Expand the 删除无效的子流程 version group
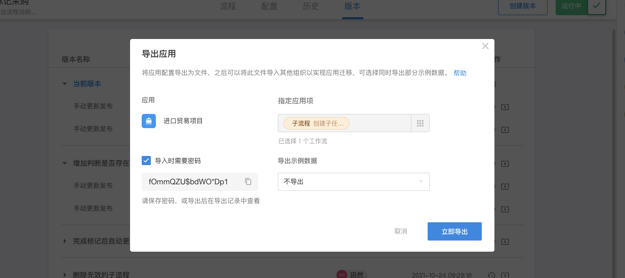625x278 pixels. click(64, 274)
